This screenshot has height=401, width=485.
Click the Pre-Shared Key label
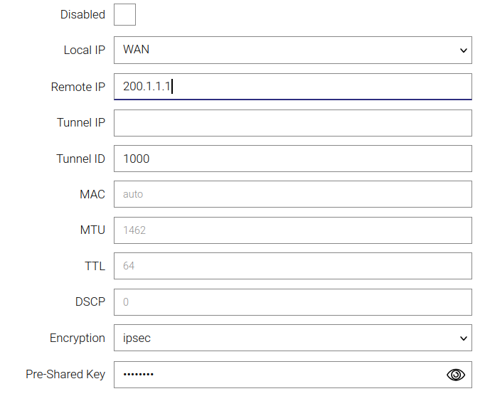(65, 375)
